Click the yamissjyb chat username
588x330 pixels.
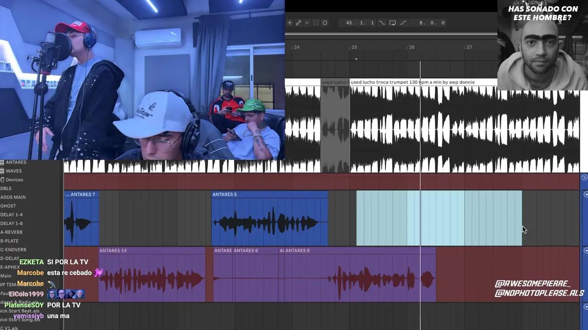(x=28, y=316)
